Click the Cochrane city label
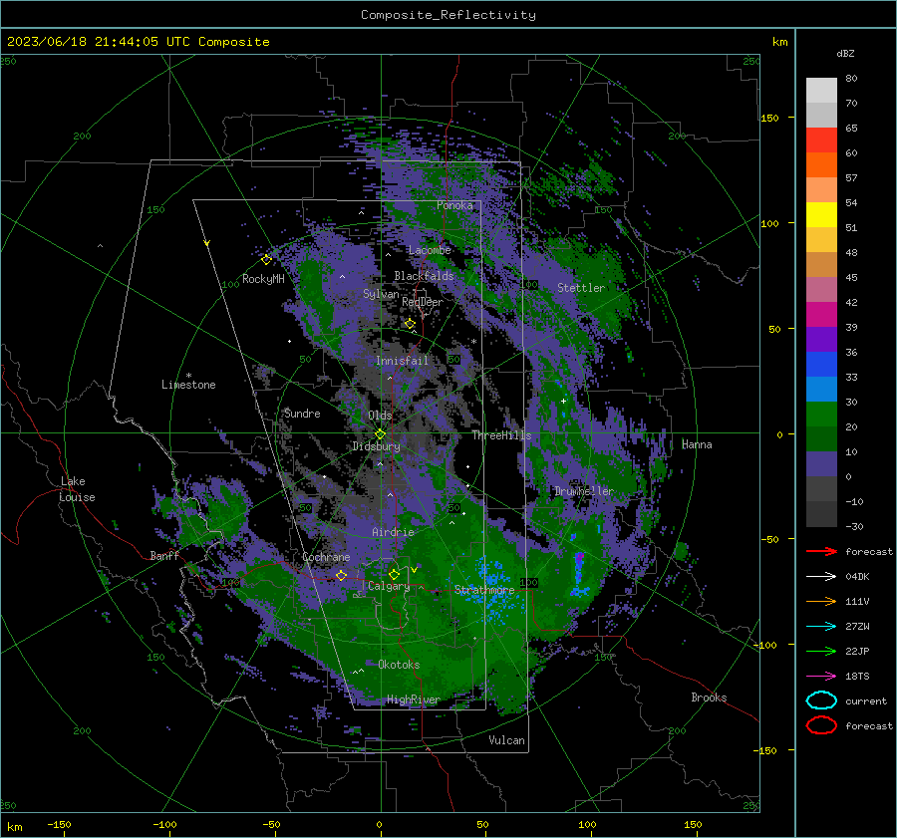The width and height of the screenshot is (897, 838). [x=326, y=557]
